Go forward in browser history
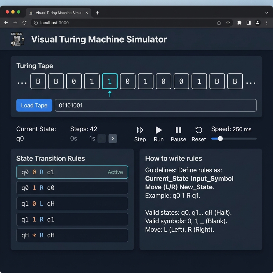 pyautogui.click(x=15, y=23)
